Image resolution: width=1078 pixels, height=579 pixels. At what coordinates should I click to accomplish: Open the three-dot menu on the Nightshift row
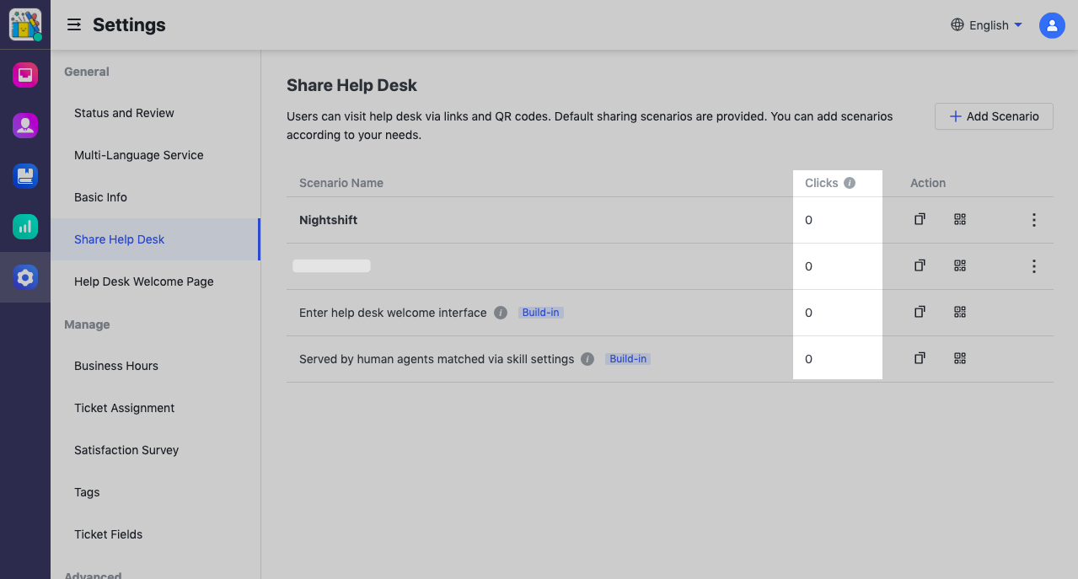(x=1033, y=219)
